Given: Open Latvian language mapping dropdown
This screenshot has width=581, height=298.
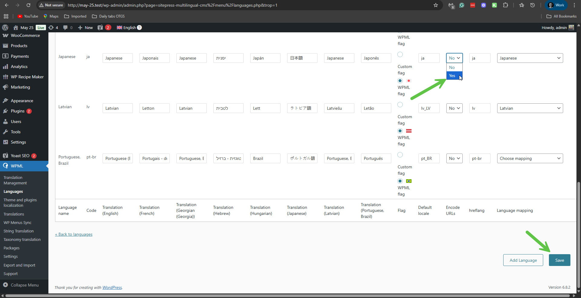Looking at the screenshot, I should pyautogui.click(x=530, y=108).
